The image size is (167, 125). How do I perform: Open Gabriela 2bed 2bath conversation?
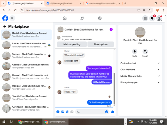pos(26,66)
